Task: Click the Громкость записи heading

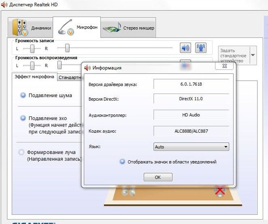Action: pyautogui.click(x=34, y=41)
